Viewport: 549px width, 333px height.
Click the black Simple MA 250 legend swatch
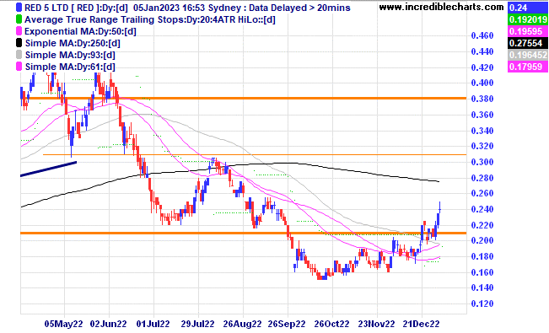click(x=19, y=43)
